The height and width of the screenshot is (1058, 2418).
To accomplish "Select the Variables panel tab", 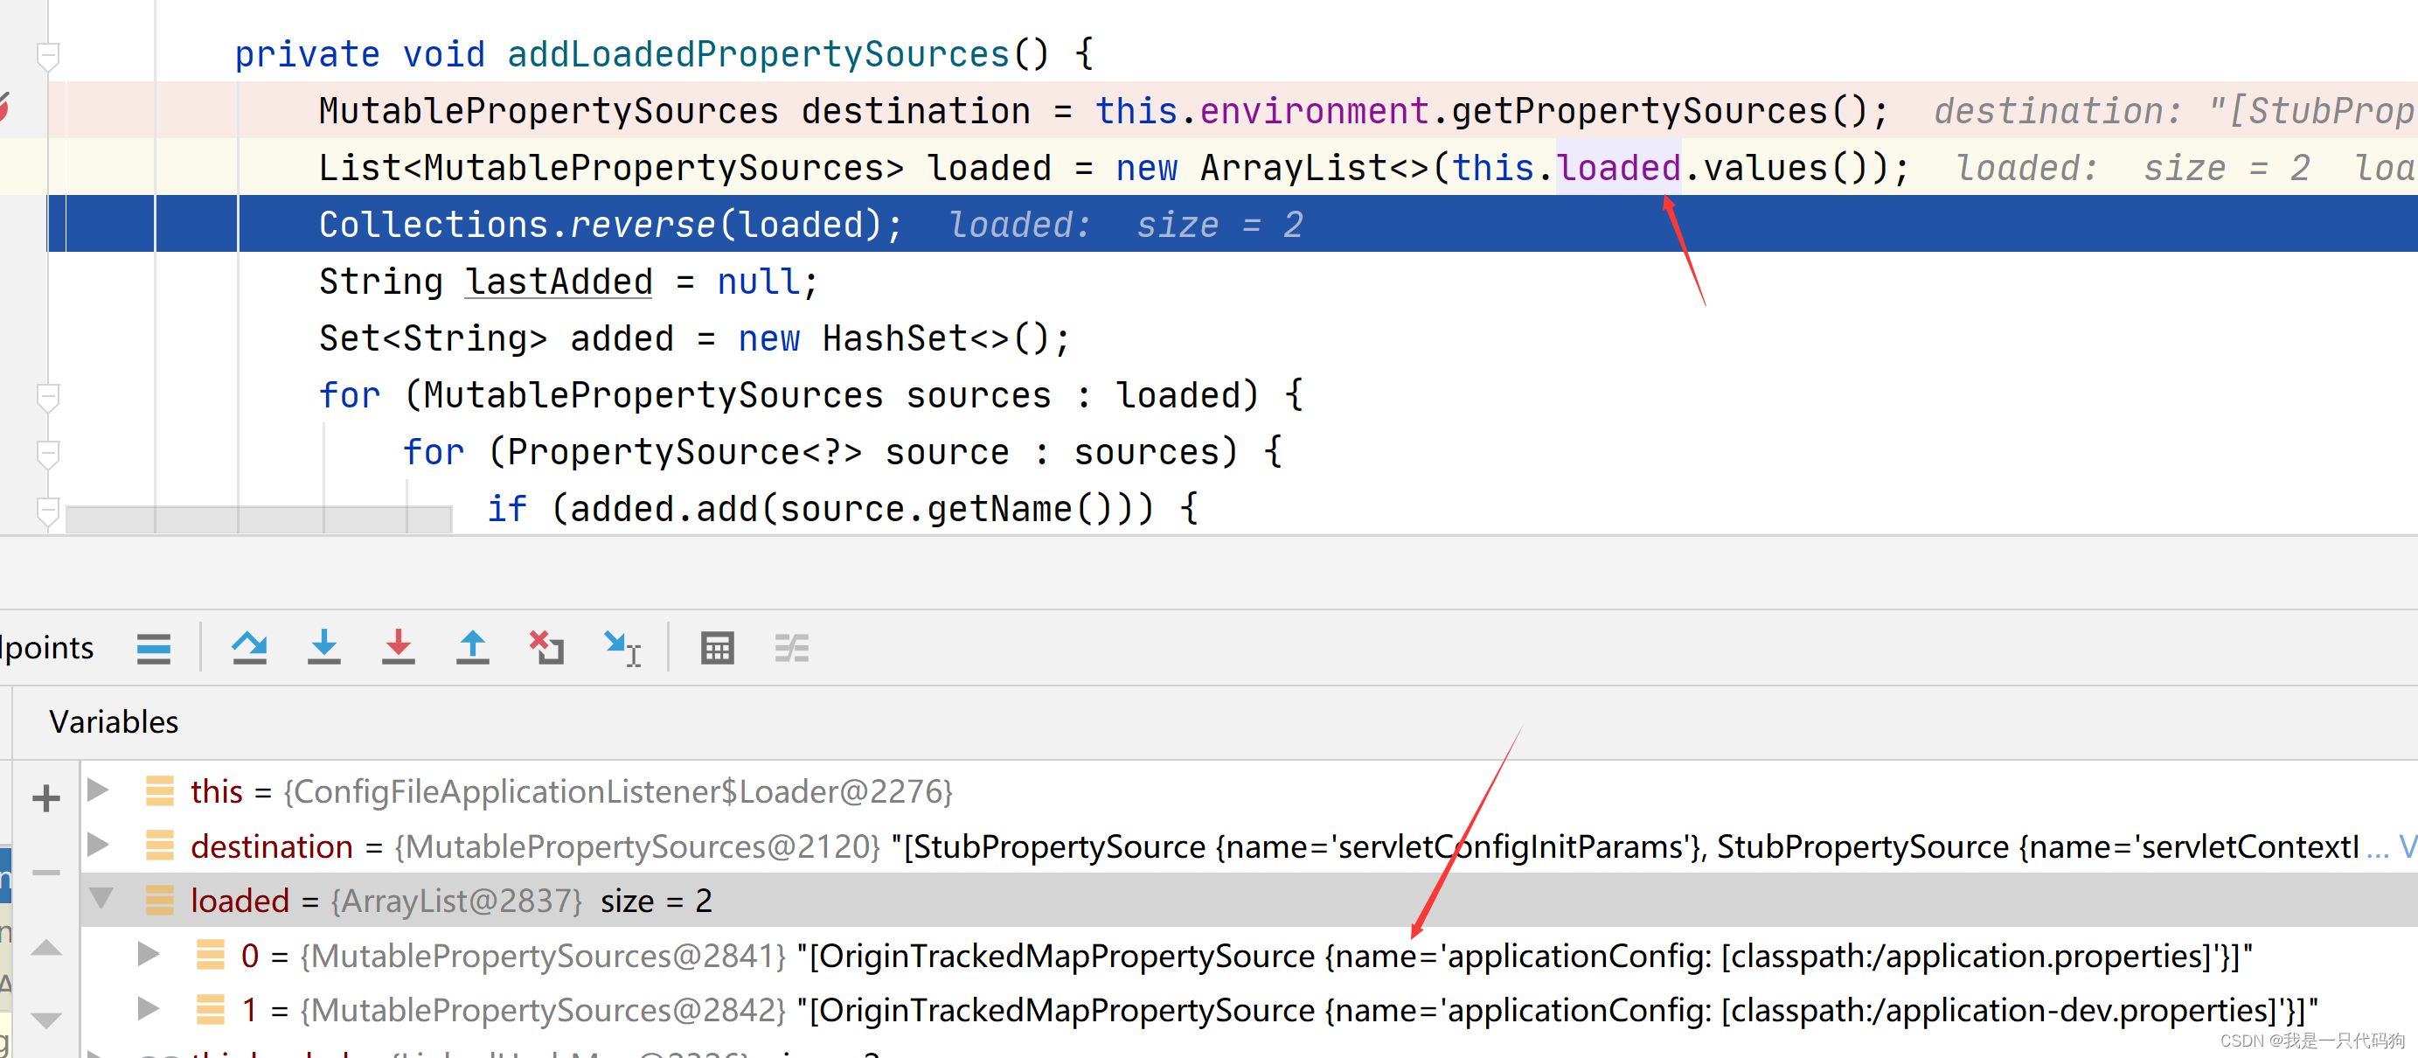I will pyautogui.click(x=114, y=722).
